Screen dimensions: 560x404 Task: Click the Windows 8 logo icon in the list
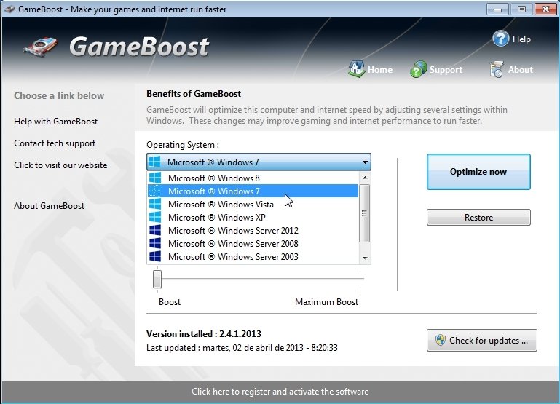(155, 178)
